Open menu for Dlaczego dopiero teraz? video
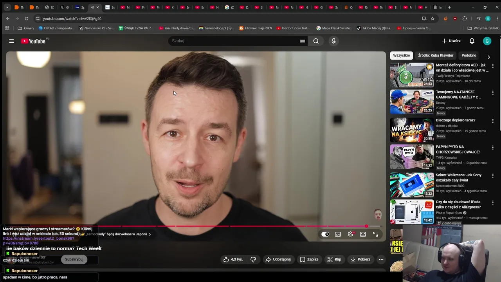The width and height of the screenshot is (501, 282). pos(493,121)
